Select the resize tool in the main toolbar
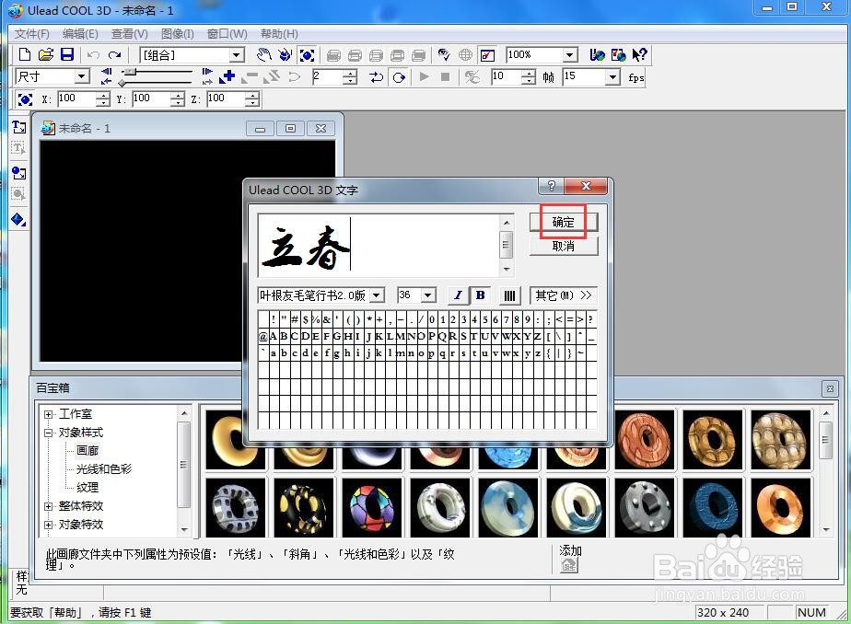 coord(307,54)
